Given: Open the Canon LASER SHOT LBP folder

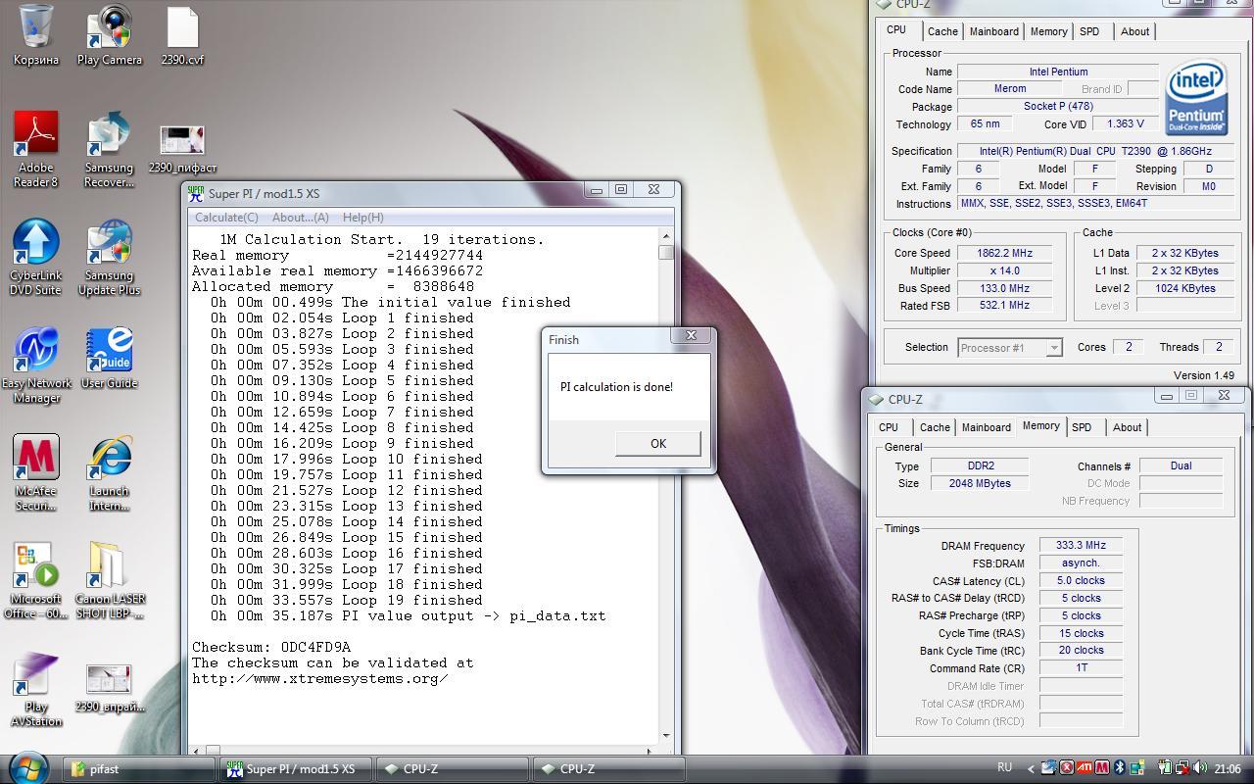Looking at the screenshot, I should [109, 581].
